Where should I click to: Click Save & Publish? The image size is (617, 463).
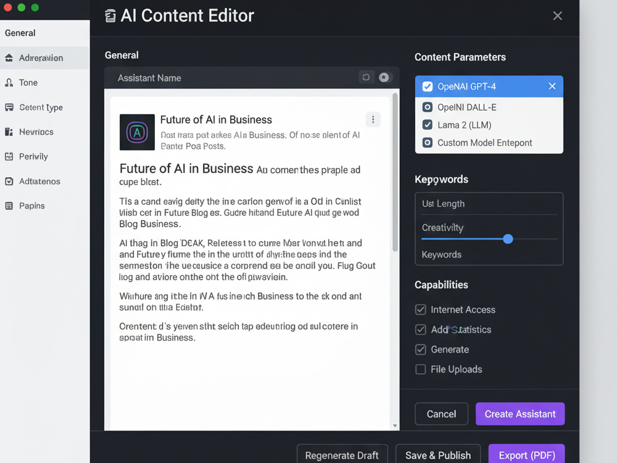[438, 454]
